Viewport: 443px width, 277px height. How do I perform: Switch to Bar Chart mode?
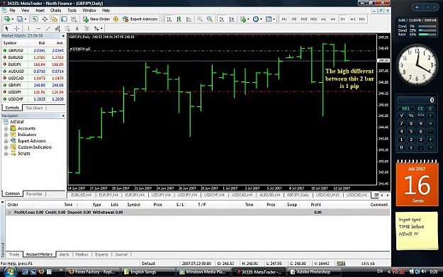point(169,19)
